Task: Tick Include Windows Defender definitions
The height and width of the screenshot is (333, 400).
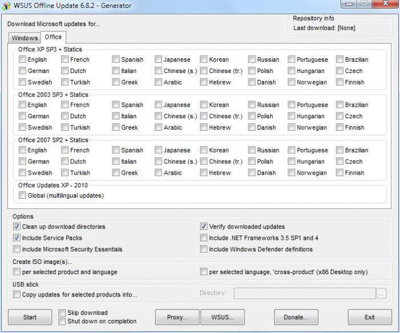Action: point(204,249)
